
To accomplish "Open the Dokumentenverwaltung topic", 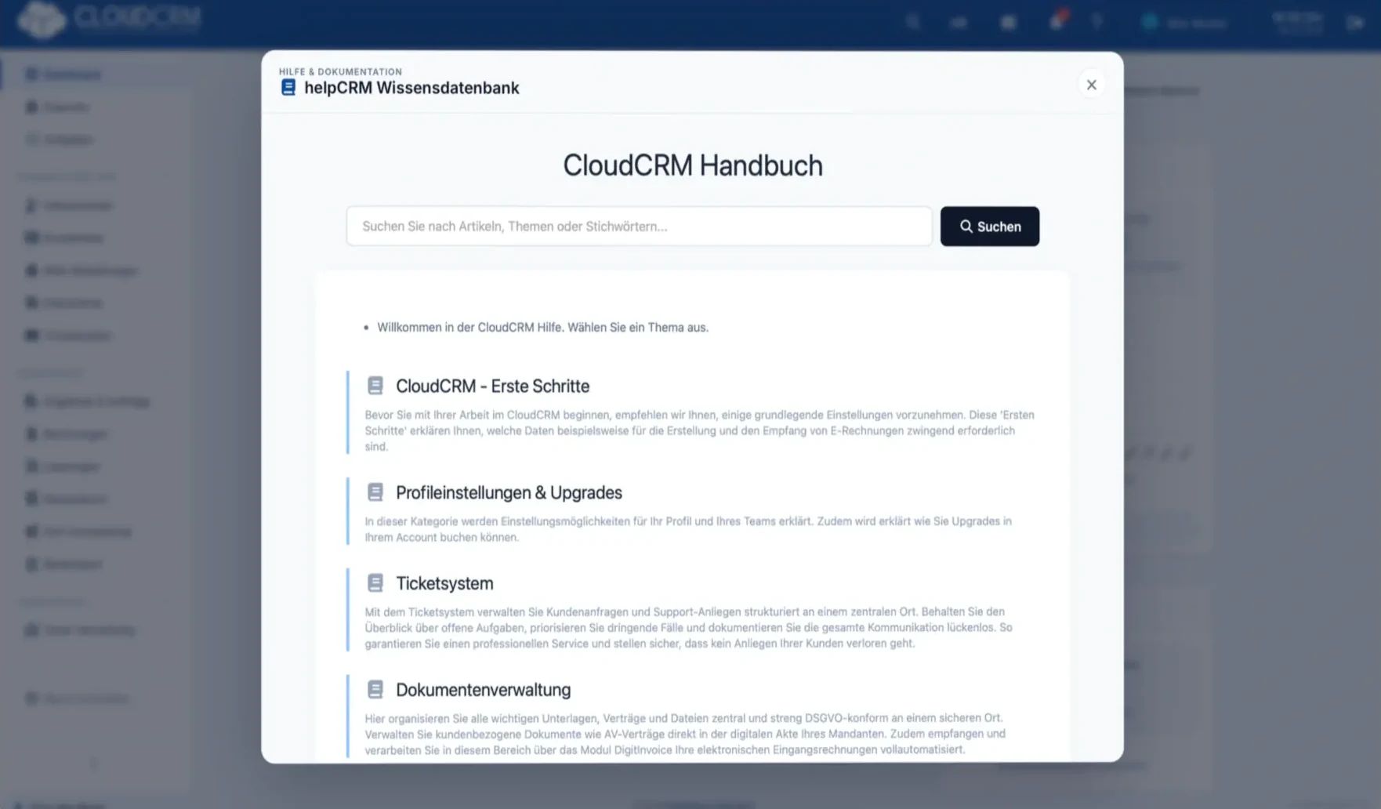I will pos(483,690).
